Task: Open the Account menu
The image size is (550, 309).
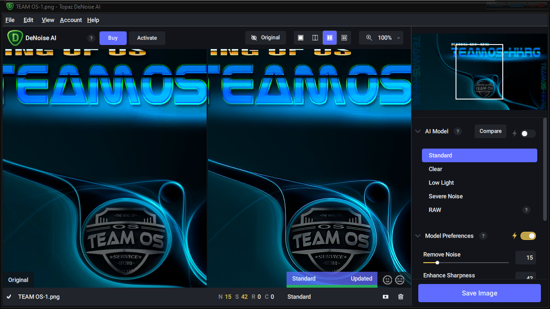Action: coord(71,20)
